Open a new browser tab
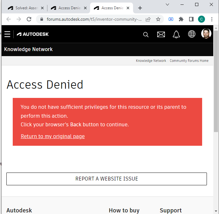 click(x=140, y=8)
